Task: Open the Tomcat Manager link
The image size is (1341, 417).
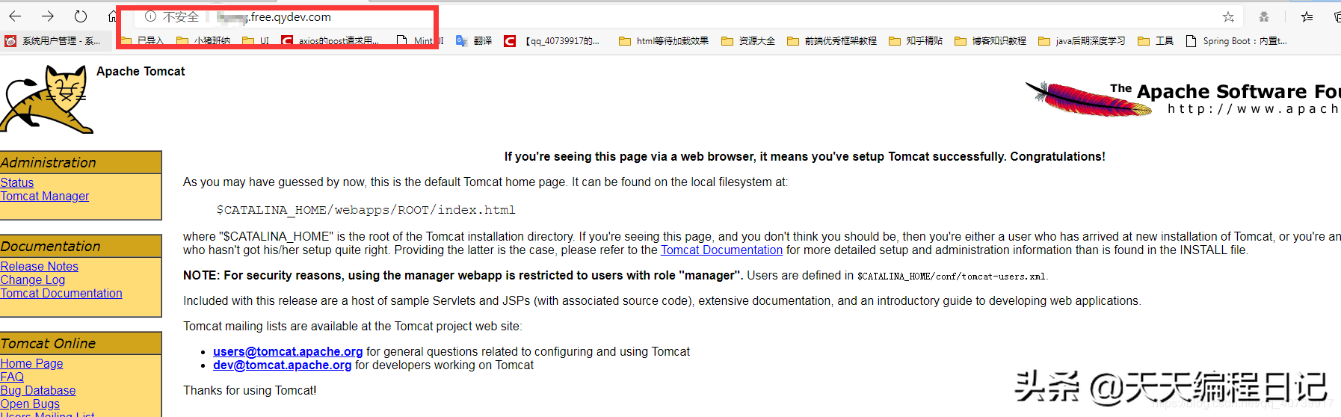Action: pyautogui.click(x=45, y=197)
